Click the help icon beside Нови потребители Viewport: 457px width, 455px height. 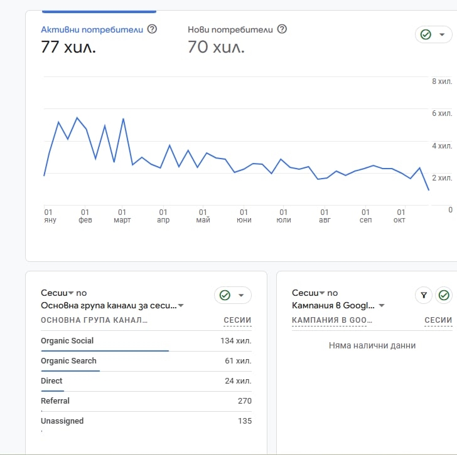coord(282,29)
